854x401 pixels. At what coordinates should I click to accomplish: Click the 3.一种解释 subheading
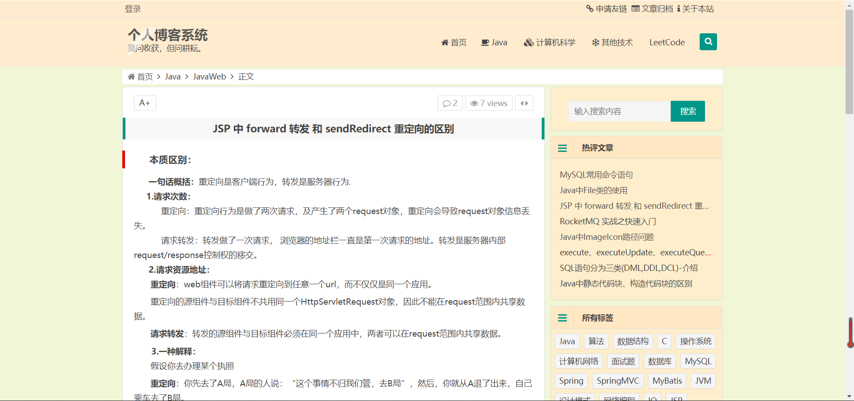(x=173, y=351)
